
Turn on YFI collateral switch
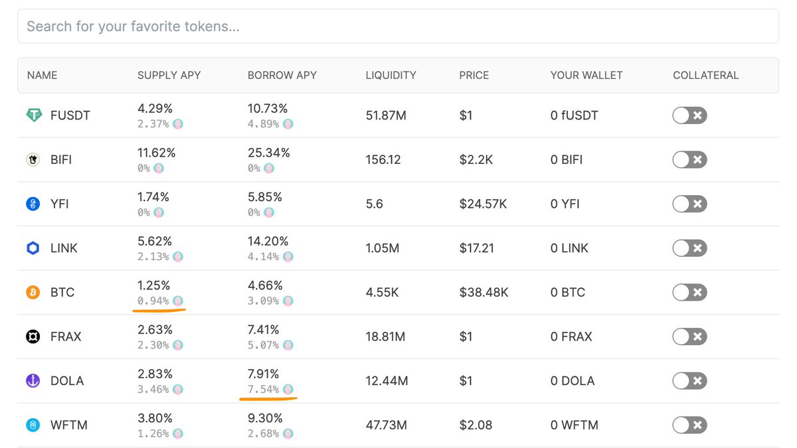(689, 204)
